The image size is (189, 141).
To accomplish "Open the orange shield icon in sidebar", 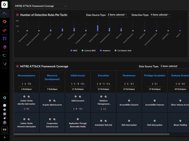I will point(4,22).
